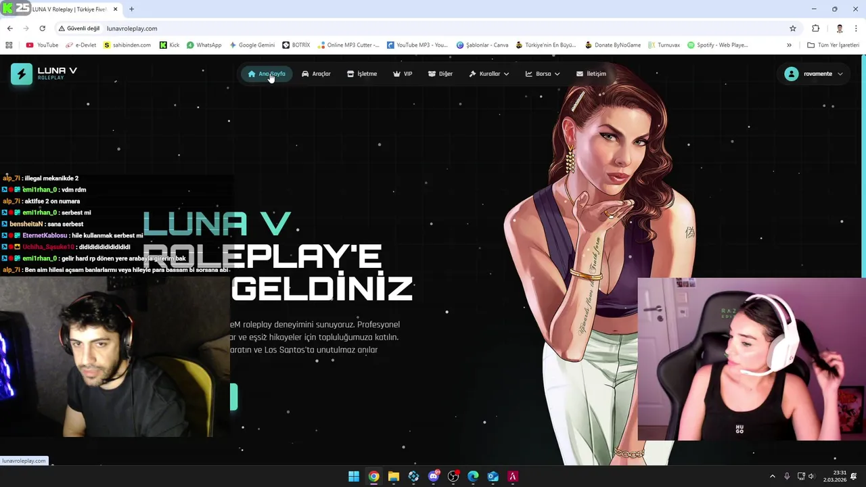This screenshot has width=866, height=487.
Task: Open the Kick bookmark
Action: click(x=170, y=45)
